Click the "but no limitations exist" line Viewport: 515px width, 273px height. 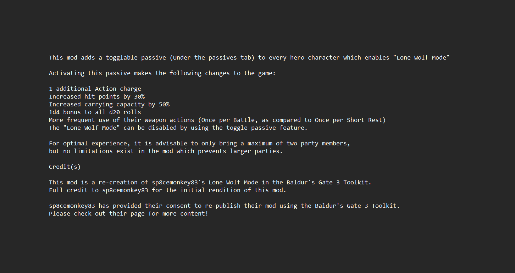pyautogui.click(x=166, y=151)
